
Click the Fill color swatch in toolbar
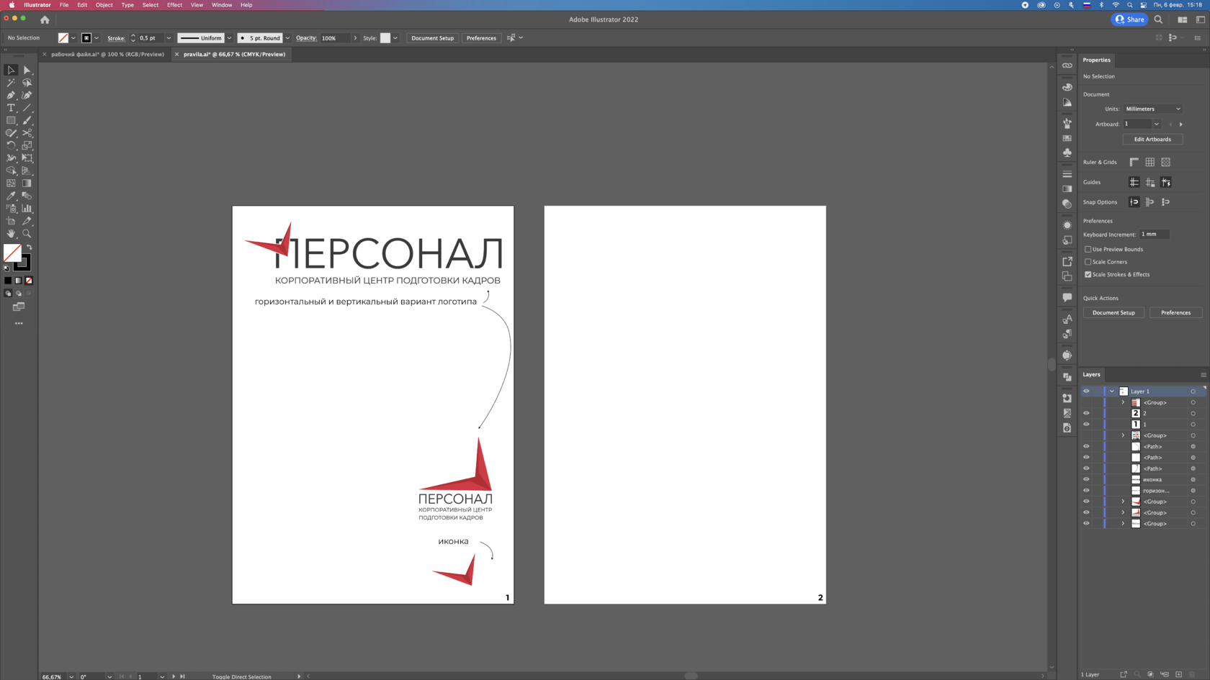pyautogui.click(x=12, y=252)
